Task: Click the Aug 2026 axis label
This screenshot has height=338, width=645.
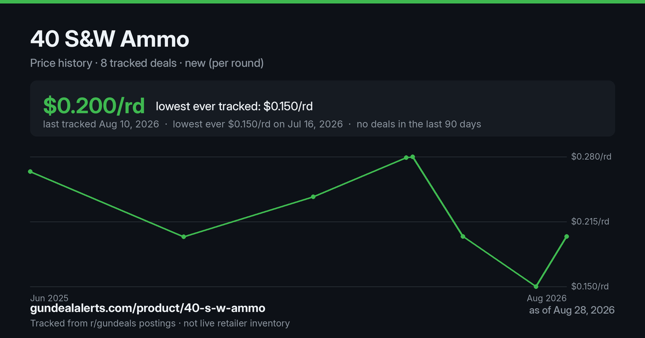Action: [x=546, y=297]
